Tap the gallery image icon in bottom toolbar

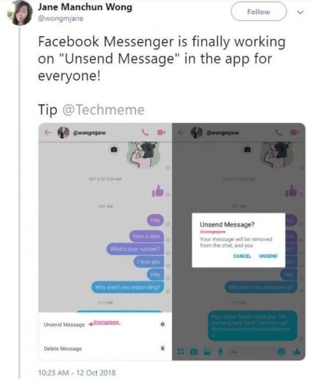tap(207, 352)
